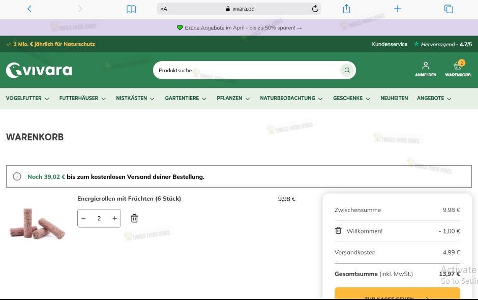The width and height of the screenshot is (478, 300).
Task: Share the page via Safari share icon
Action: point(346,9)
